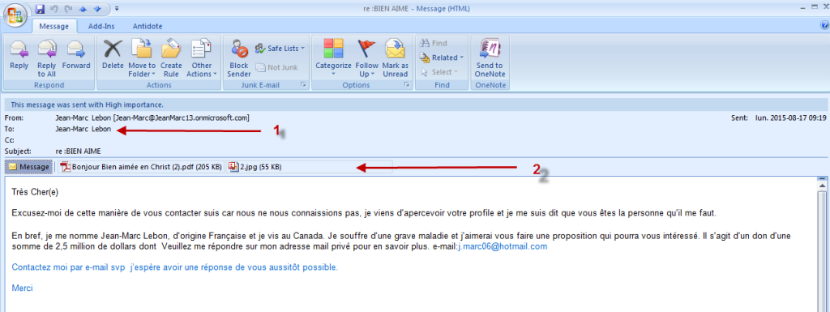This screenshot has height=312, width=830.
Task: Click Reply to All
Action: 46,58
